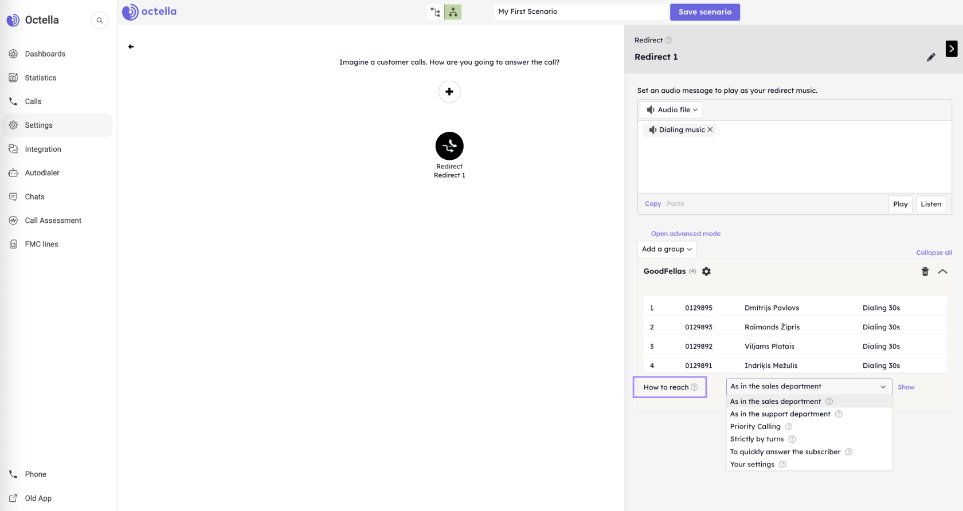The height and width of the screenshot is (511, 963).
Task: Expand the Add a group dropdown
Action: point(667,249)
